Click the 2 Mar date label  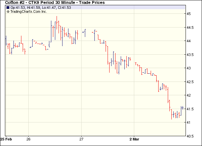tap(136, 139)
